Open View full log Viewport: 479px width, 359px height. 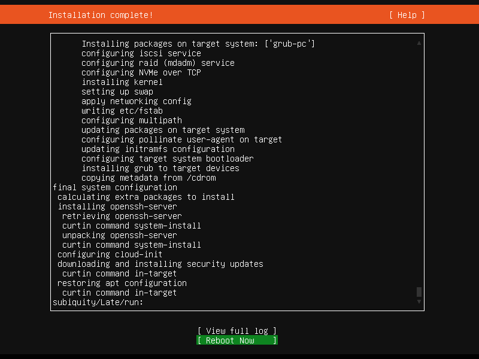click(x=237, y=331)
